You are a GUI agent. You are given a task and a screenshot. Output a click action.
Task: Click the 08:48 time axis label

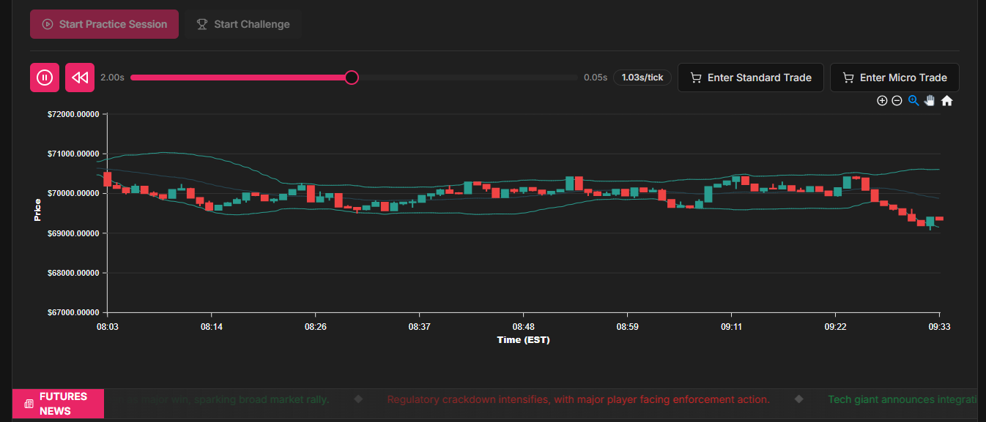(x=524, y=327)
